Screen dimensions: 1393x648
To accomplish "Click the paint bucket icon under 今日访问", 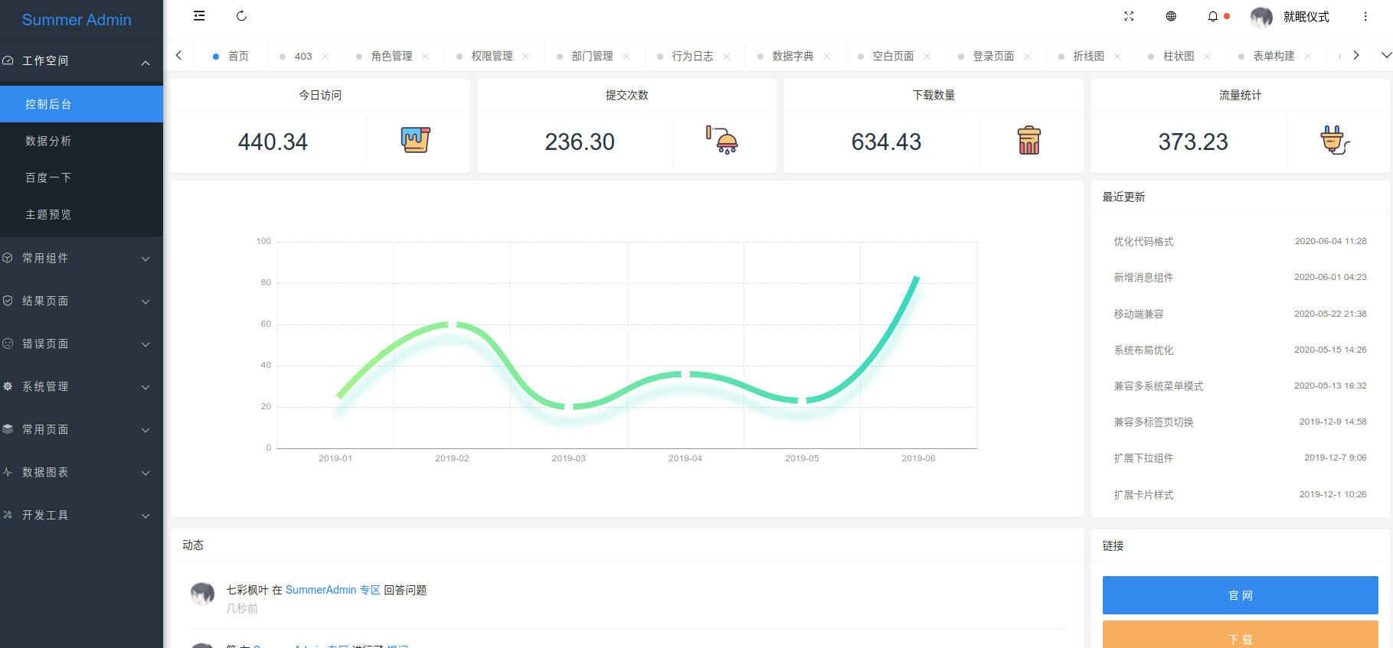I will click(x=416, y=140).
